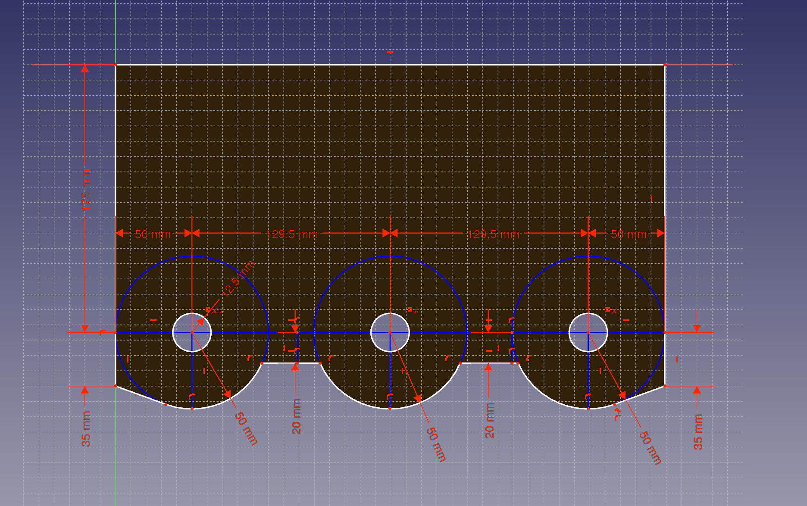Select horizontal constraint icon inside right large circle
The image size is (807, 506).
pos(626,320)
